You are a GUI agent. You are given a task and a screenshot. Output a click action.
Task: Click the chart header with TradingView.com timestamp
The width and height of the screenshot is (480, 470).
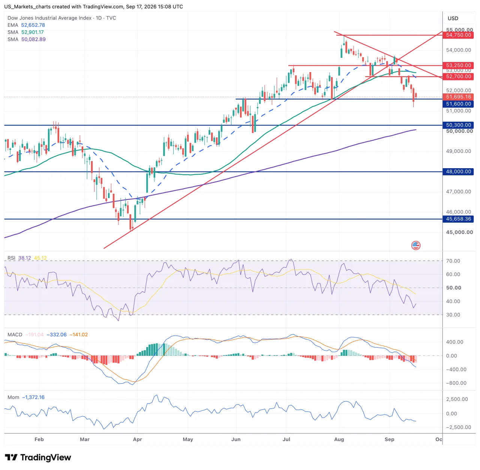(93, 7)
